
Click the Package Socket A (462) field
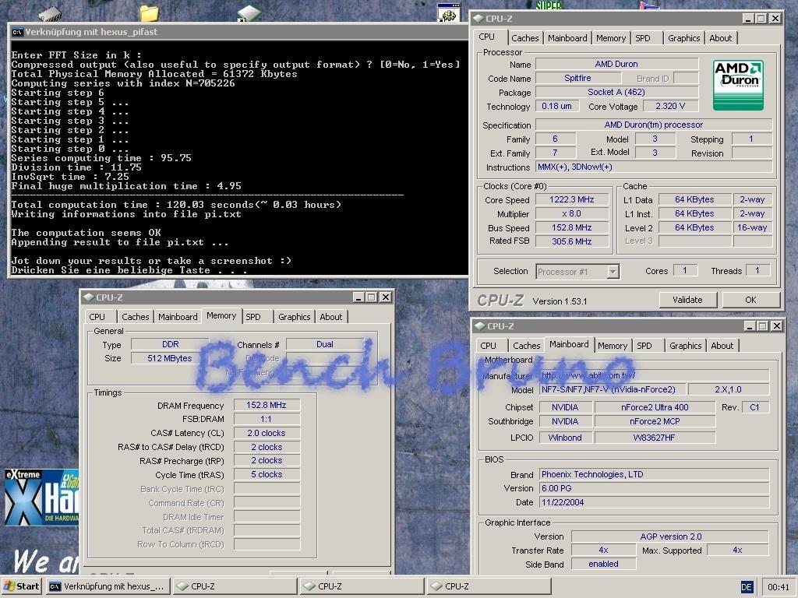pyautogui.click(x=616, y=92)
